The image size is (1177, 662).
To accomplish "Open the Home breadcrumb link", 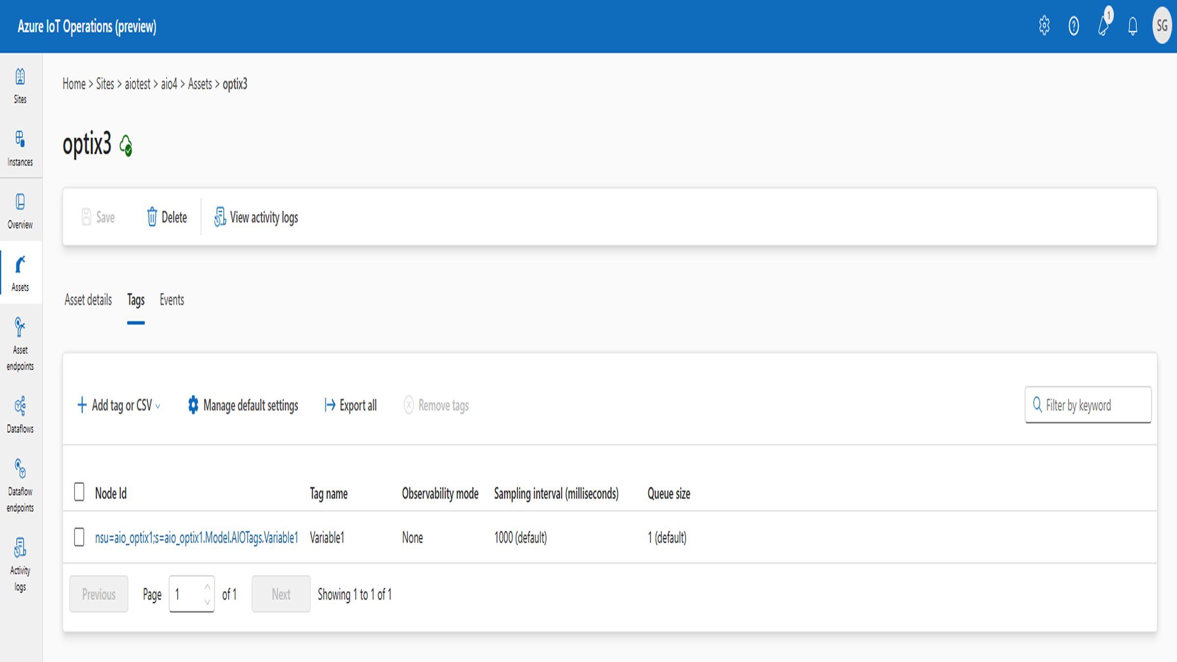I will 74,84.
